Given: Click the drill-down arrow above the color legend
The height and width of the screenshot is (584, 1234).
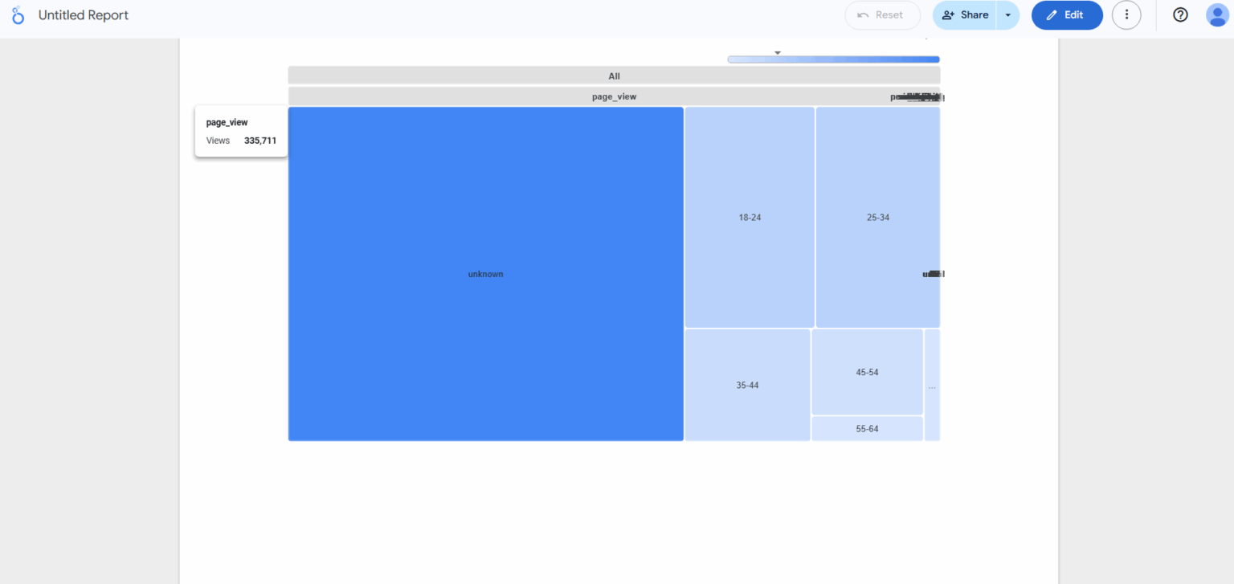Looking at the screenshot, I should tap(776, 51).
